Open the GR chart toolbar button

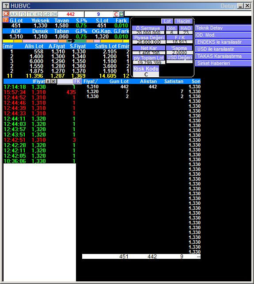click(46, 14)
